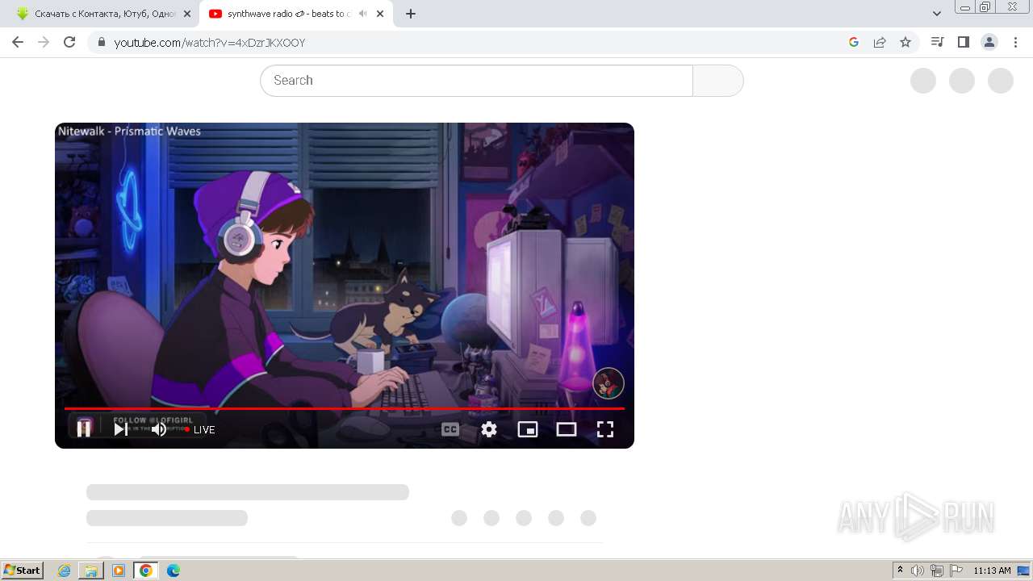Close the 'Скачать с Контакта' tab
This screenshot has width=1033, height=581.
(187, 14)
